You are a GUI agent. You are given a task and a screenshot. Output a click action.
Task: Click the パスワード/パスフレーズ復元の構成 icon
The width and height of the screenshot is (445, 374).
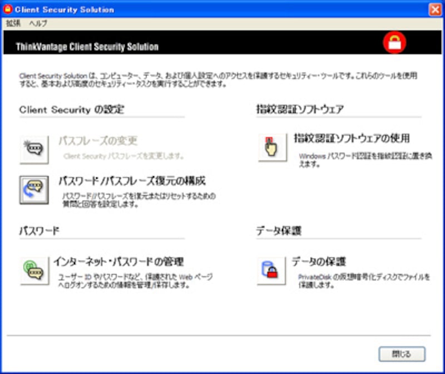click(34, 190)
